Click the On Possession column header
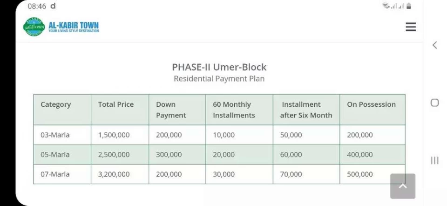Screen dimensions: 447x206 (371, 104)
